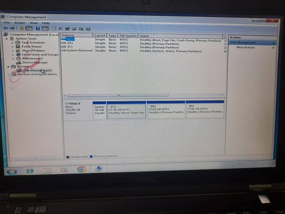Click the Back arrow in the toolbar
285x214 pixels.
5,28
